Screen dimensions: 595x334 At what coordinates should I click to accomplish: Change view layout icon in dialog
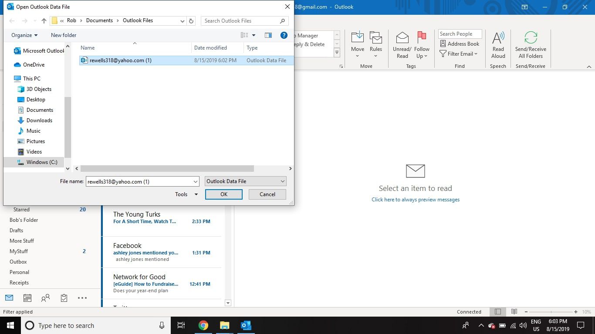pos(245,35)
